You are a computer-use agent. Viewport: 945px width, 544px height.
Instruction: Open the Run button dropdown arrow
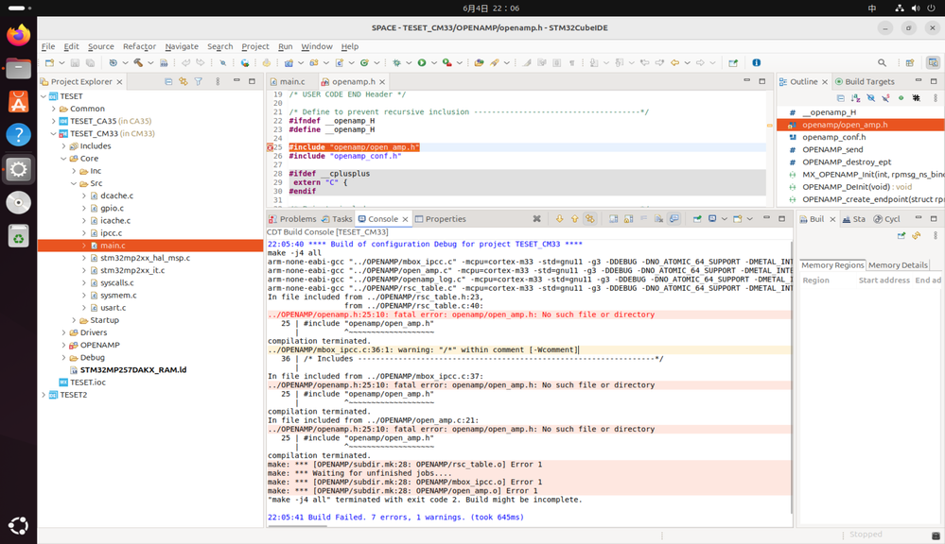click(433, 62)
